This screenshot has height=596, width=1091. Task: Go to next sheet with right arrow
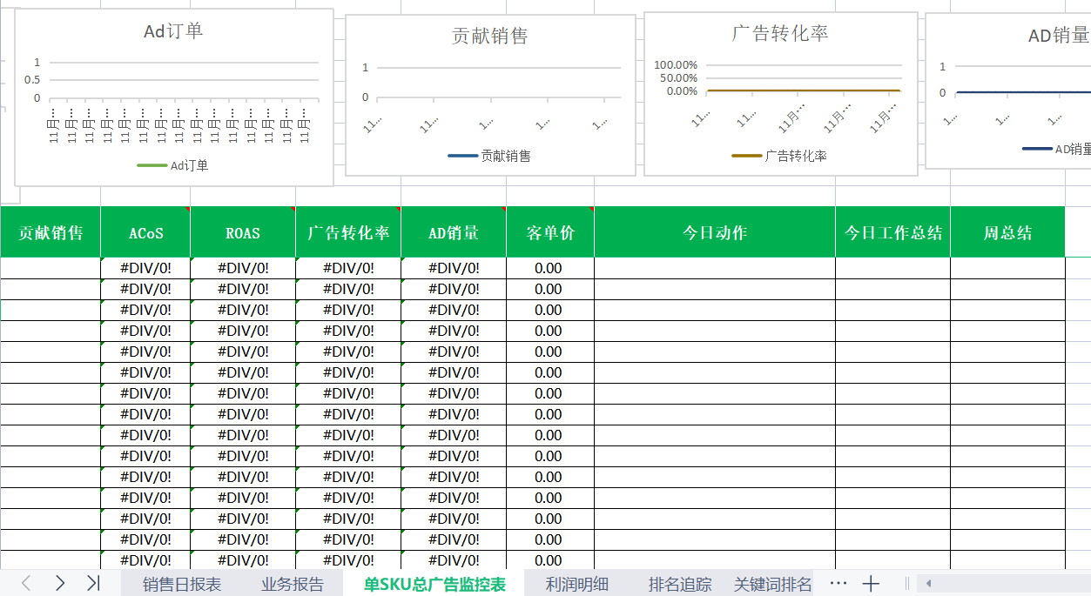pos(59,583)
